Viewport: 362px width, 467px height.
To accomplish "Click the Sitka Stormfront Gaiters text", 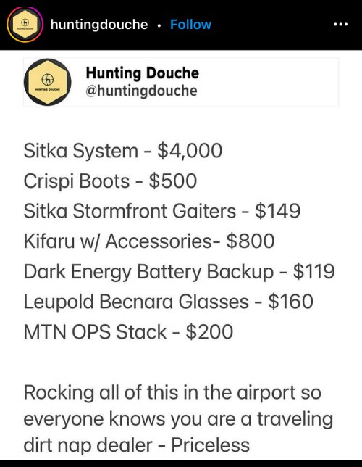I will click(x=130, y=211).
